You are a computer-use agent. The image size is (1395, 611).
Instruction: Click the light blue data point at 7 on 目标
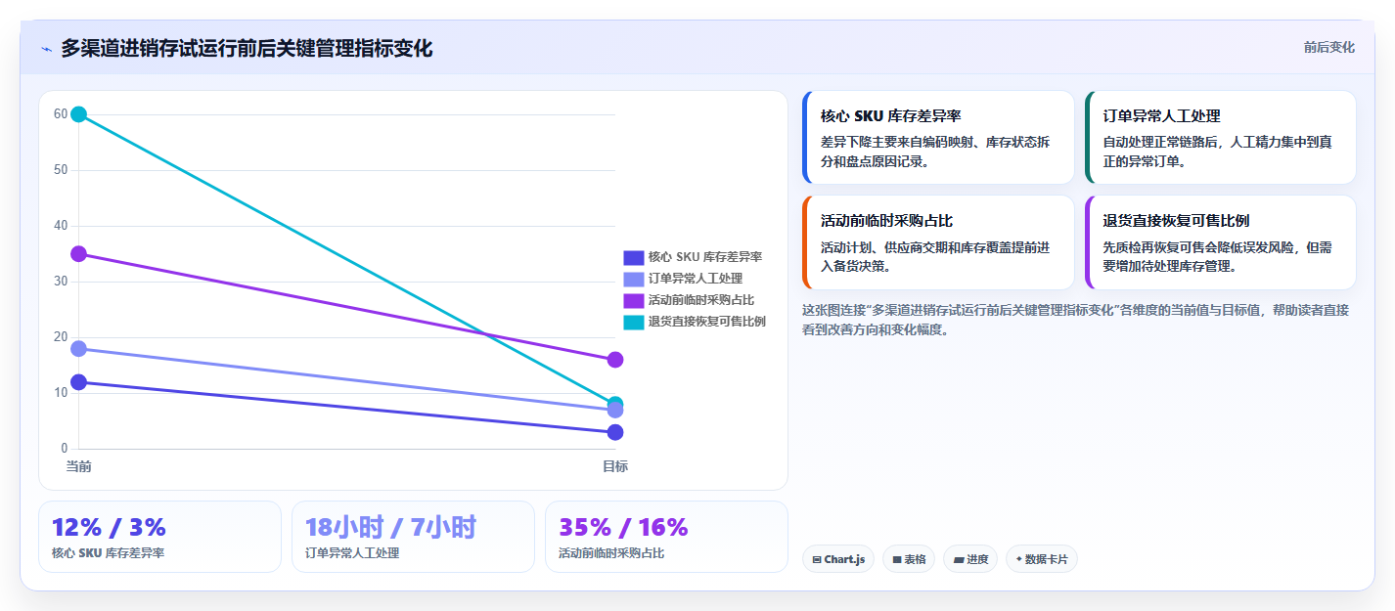click(615, 411)
